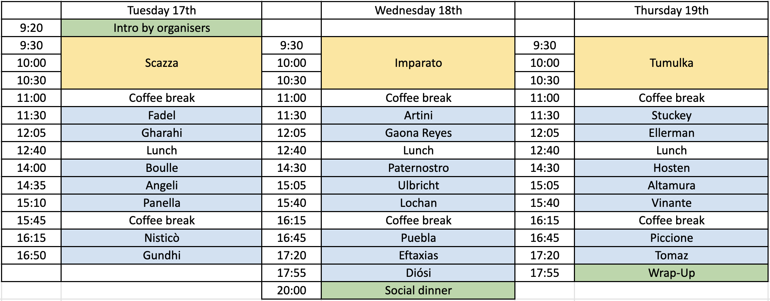Select the Tuesday 17th header cell
Image resolution: width=770 pixels, height=301 pixels.
pyautogui.click(x=161, y=10)
